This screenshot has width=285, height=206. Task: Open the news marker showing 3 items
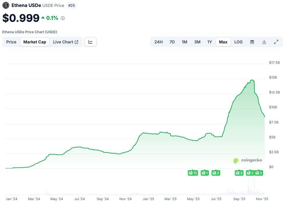tap(239, 173)
